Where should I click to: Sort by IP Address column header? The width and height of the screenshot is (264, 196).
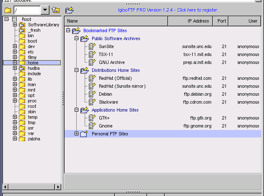click(190, 21)
